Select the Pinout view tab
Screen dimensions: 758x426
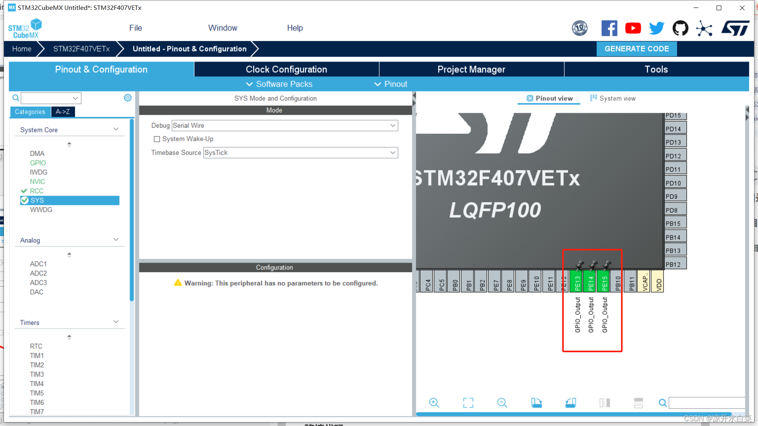(549, 98)
